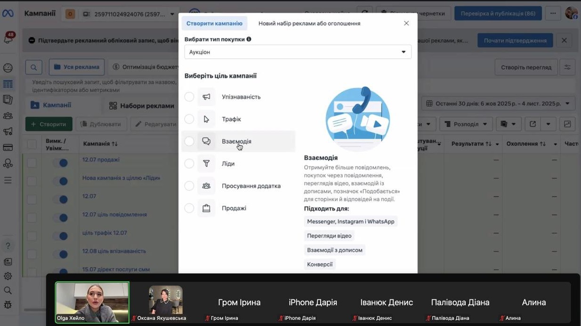The width and height of the screenshot is (581, 326).
Task: Open notifications bell with 48 badge
Action: (x=8, y=39)
